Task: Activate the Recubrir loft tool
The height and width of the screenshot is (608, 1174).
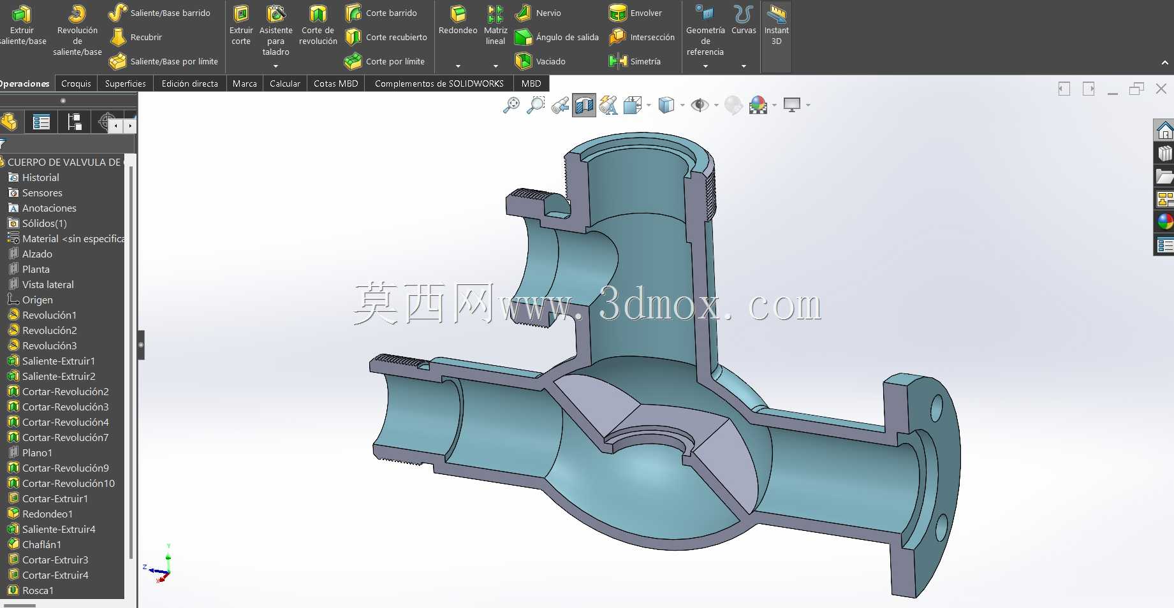Action: pyautogui.click(x=136, y=37)
